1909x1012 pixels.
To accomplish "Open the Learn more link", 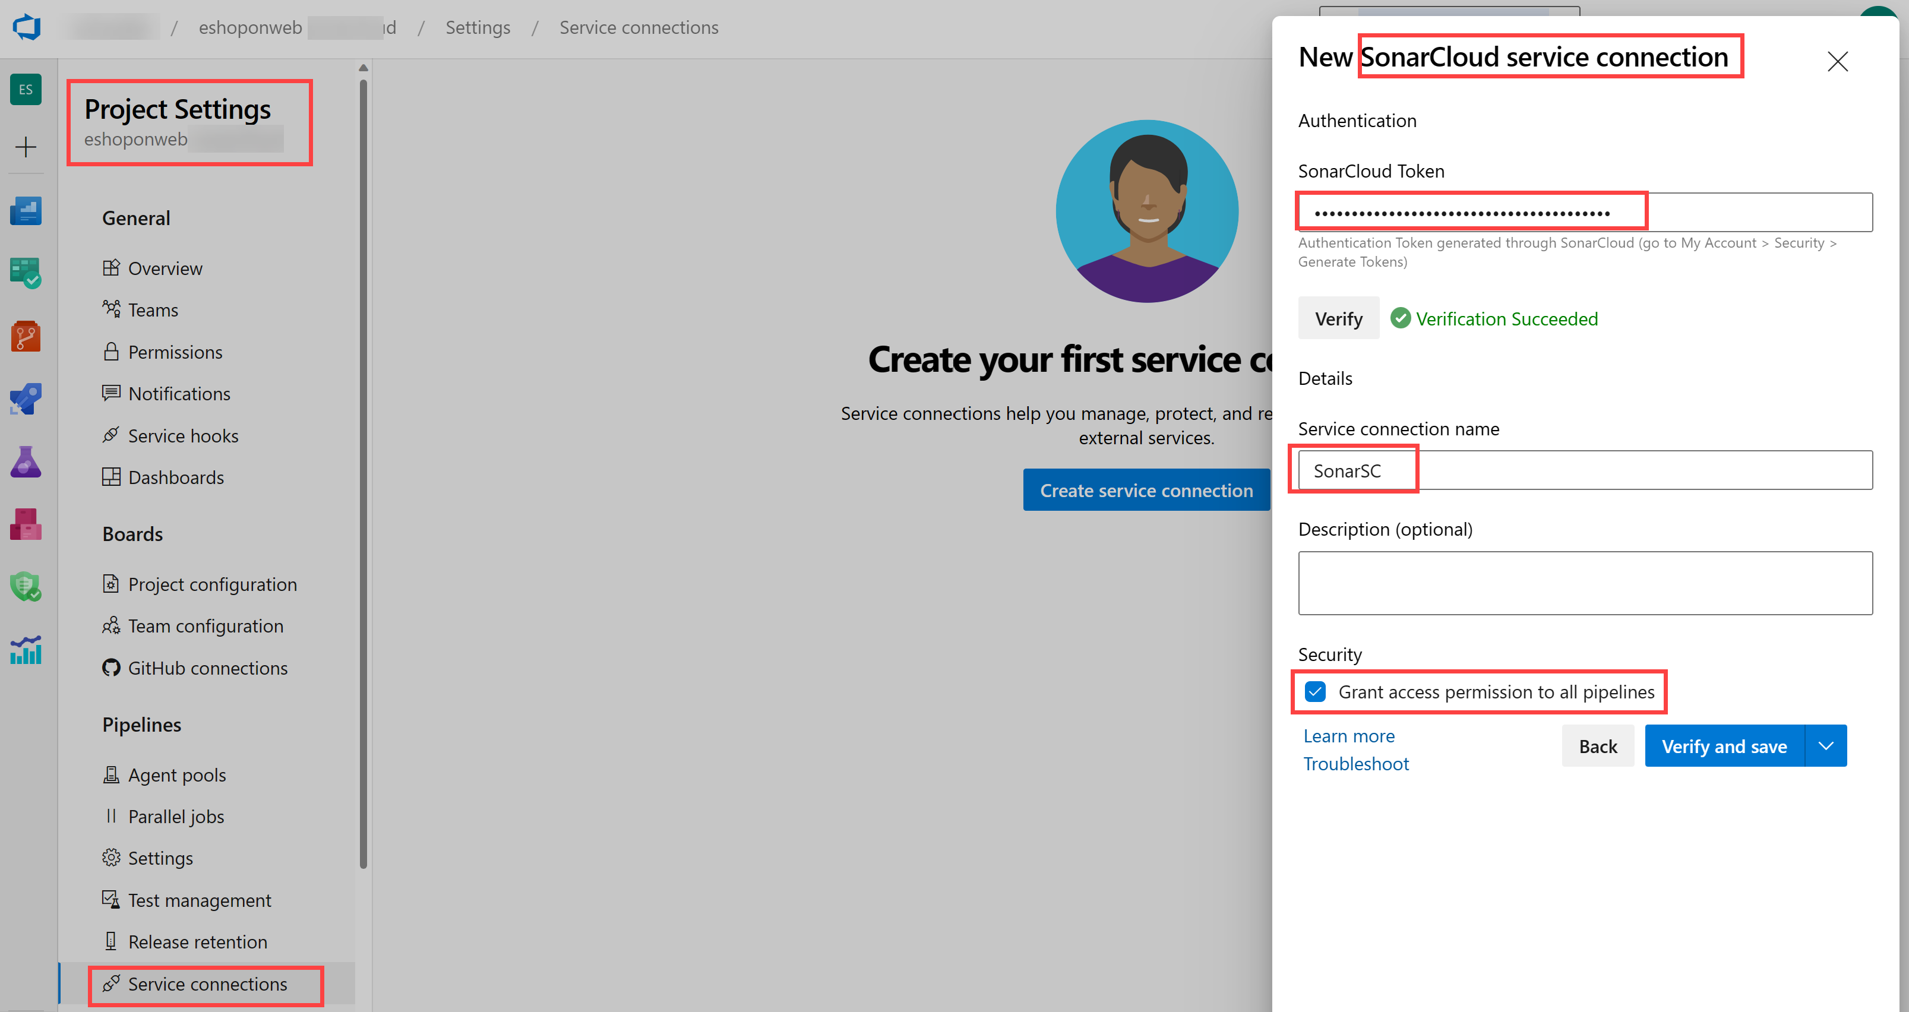I will [x=1349, y=736].
